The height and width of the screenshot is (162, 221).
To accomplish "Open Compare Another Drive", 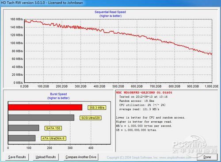I will pos(81,157).
